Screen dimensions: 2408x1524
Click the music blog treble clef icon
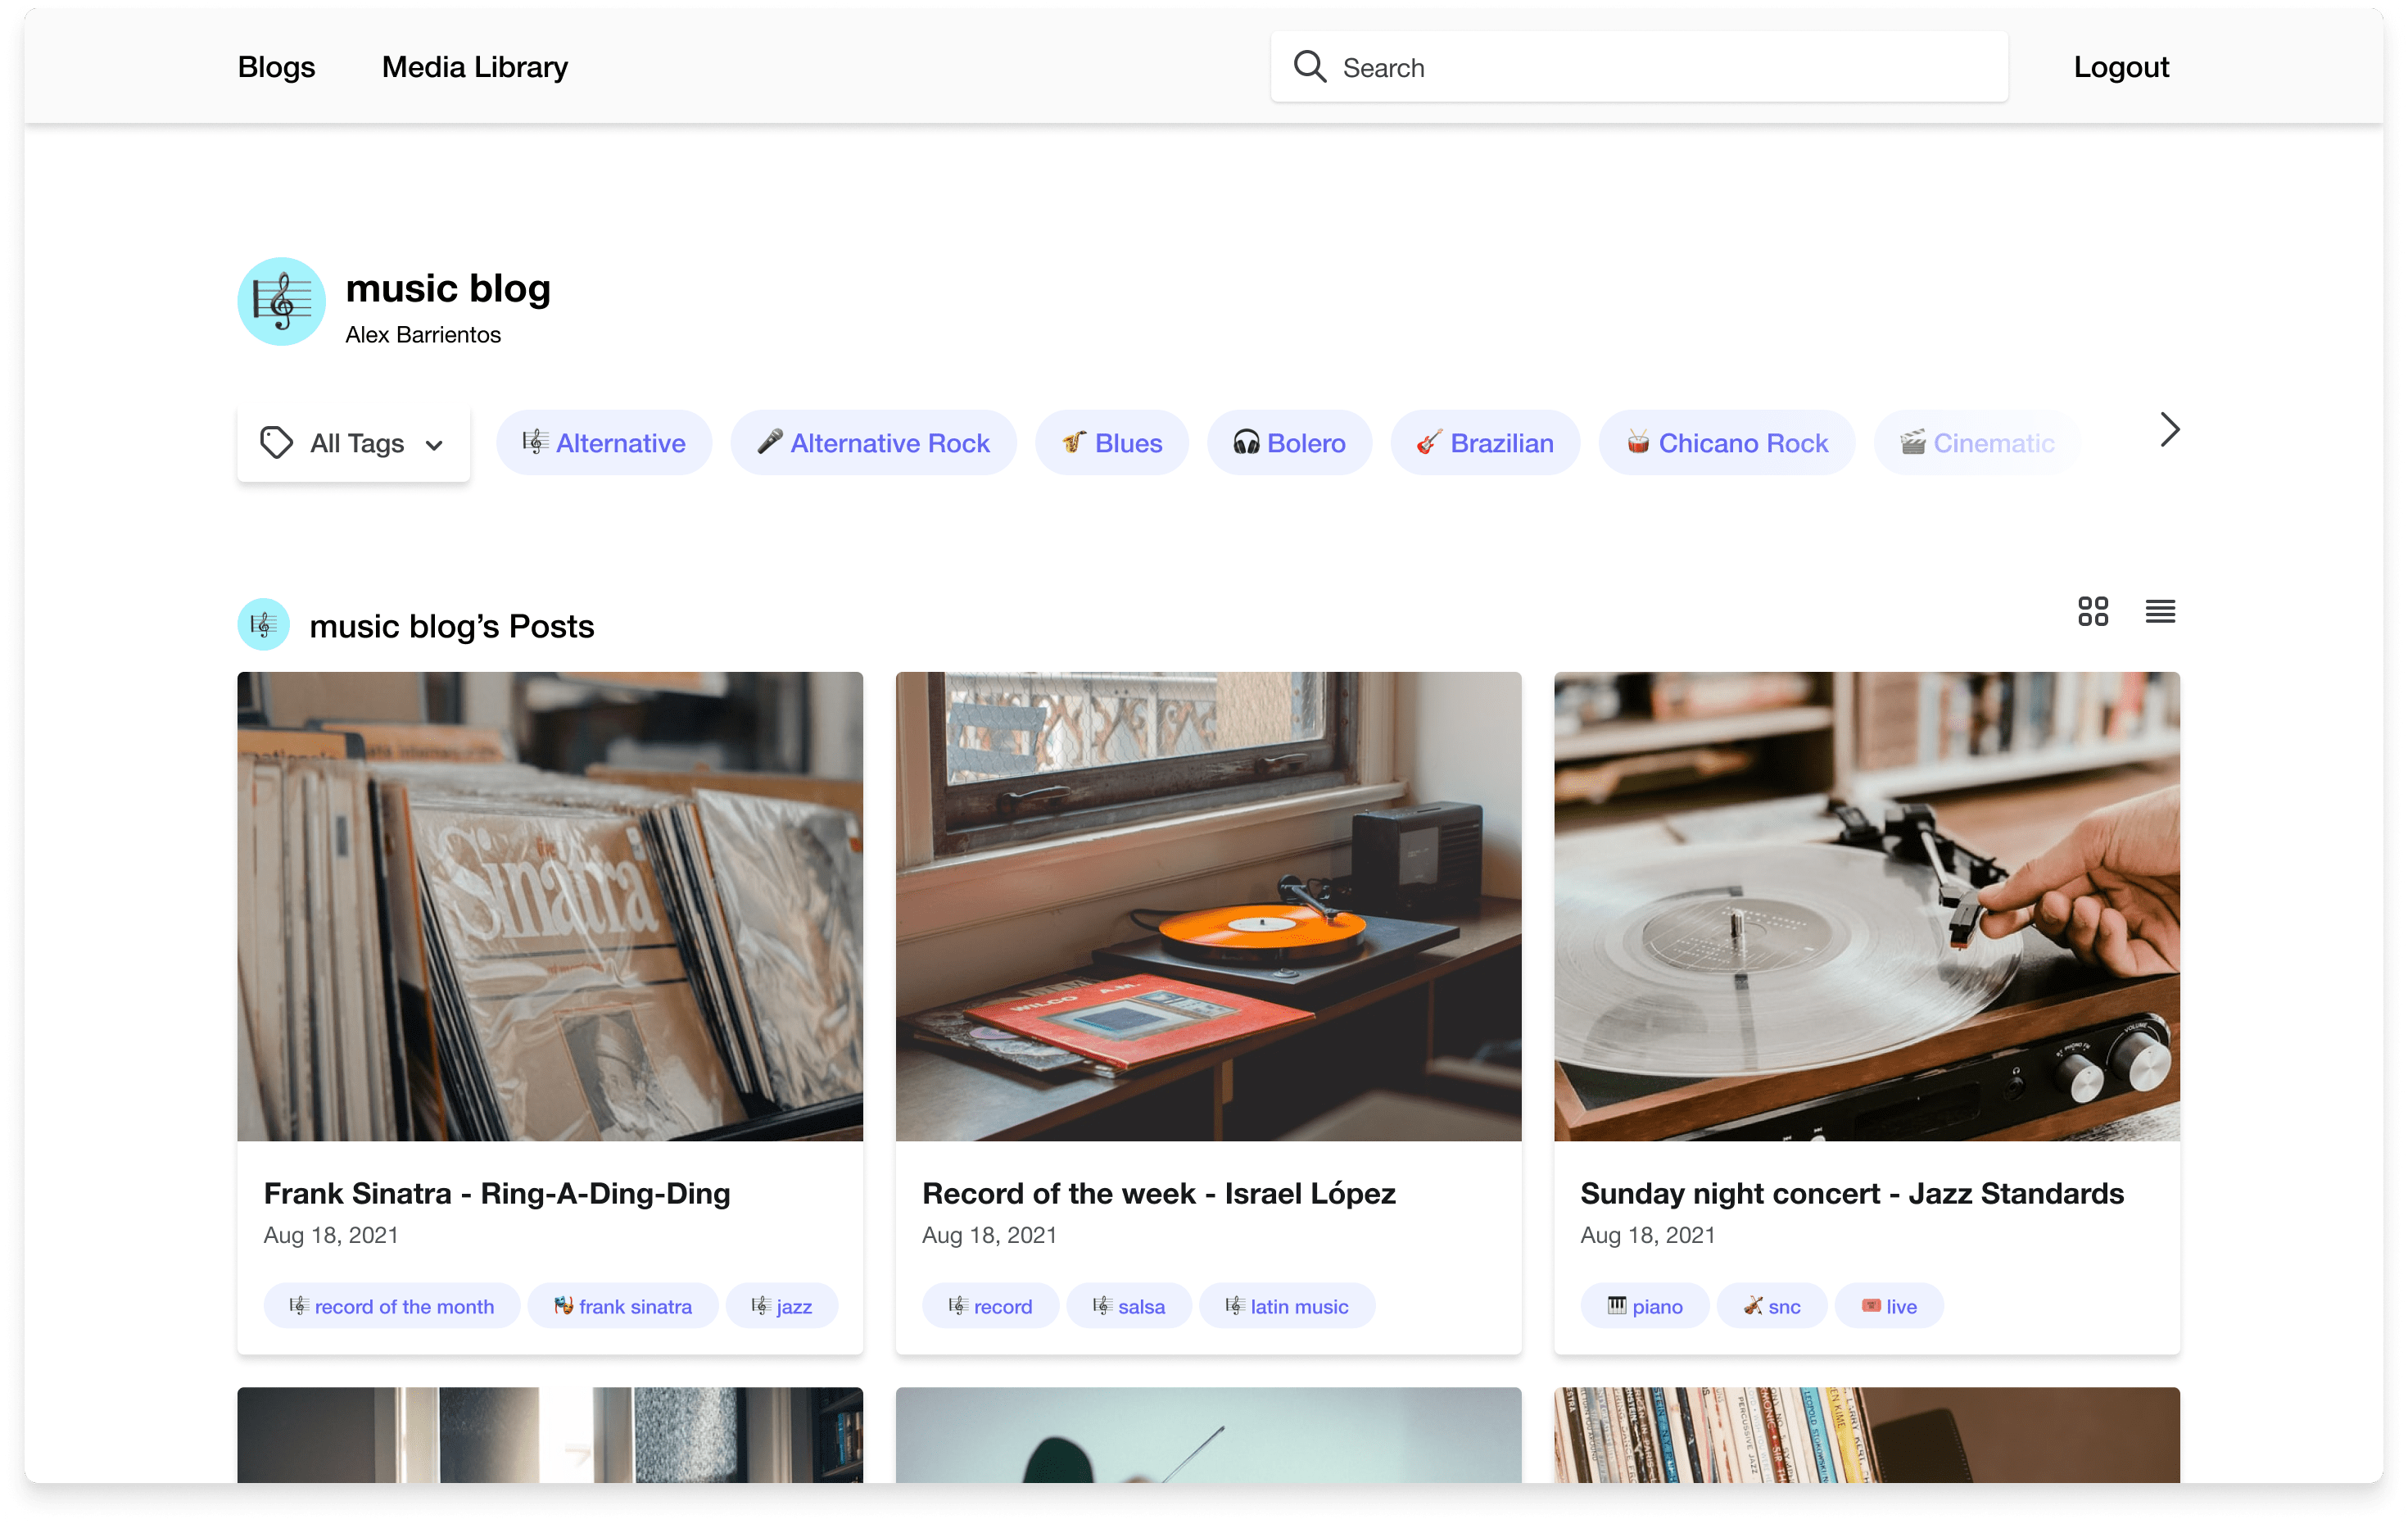(x=281, y=304)
